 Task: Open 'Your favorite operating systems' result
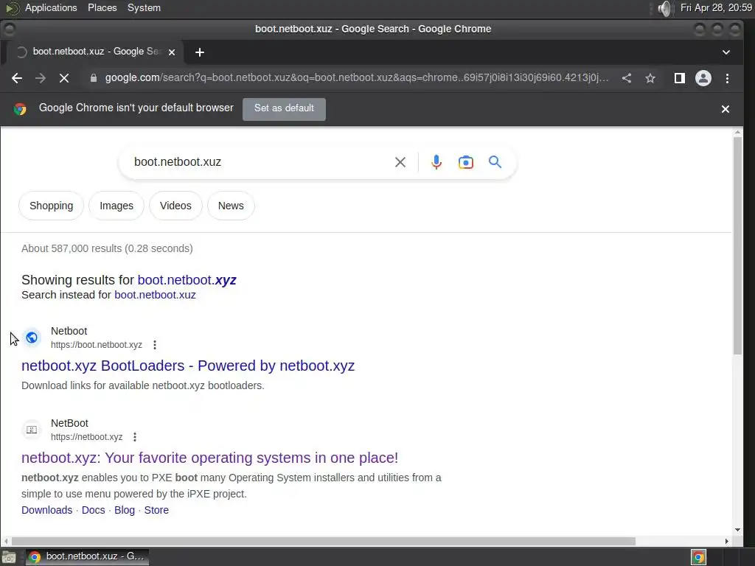(x=210, y=458)
